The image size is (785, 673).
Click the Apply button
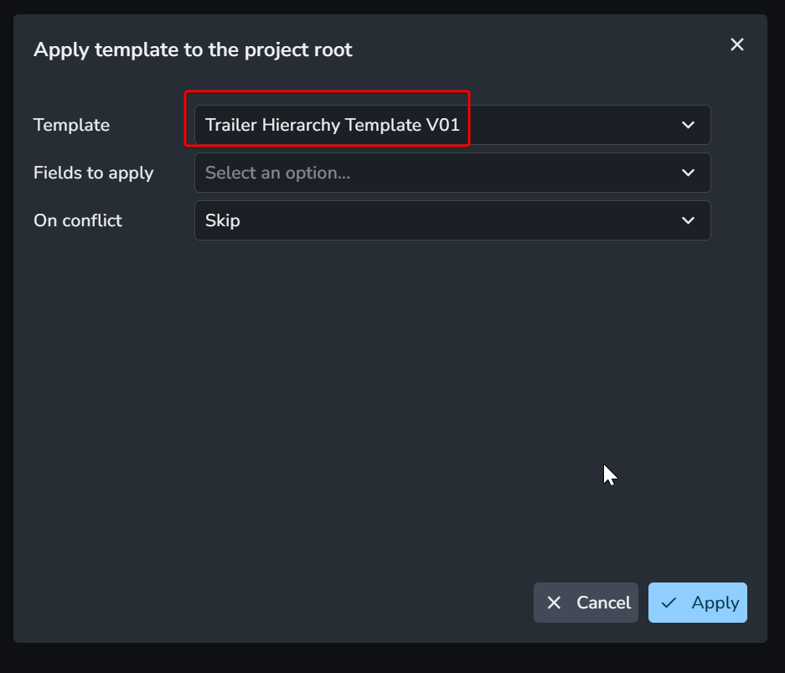tap(697, 603)
